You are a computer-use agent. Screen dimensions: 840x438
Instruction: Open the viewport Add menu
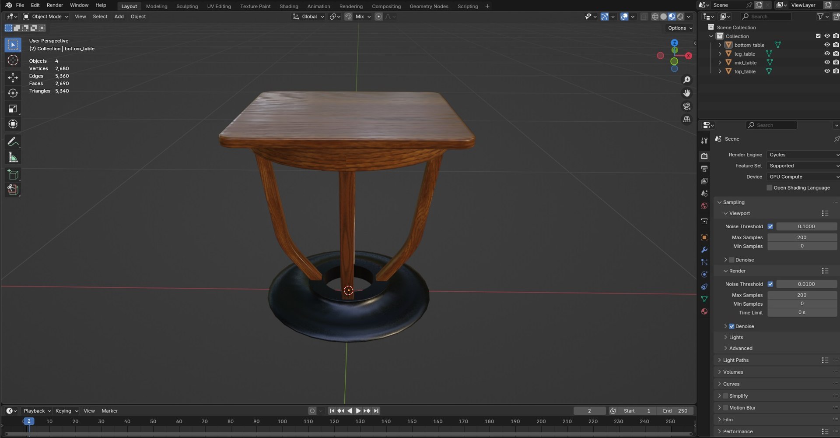119,17
